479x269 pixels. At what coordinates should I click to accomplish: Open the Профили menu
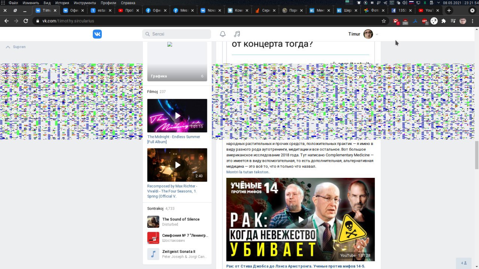[109, 3]
